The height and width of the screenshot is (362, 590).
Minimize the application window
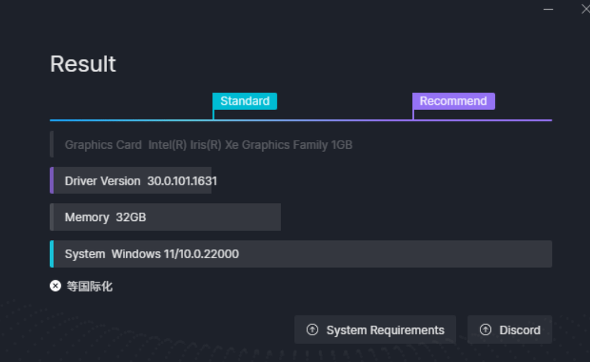click(549, 9)
